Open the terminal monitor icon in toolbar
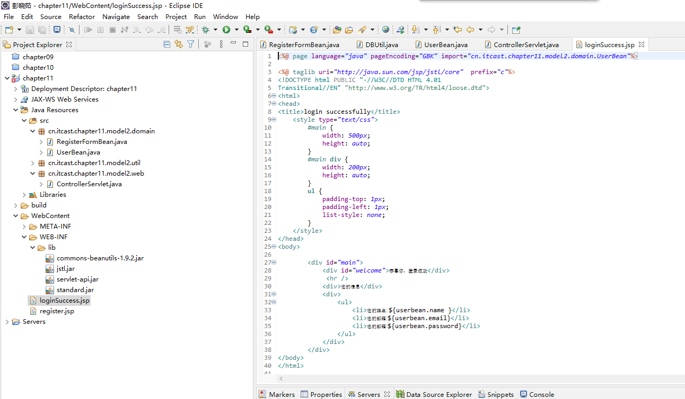Screen dimensions: 685x399 (x=57, y=30)
